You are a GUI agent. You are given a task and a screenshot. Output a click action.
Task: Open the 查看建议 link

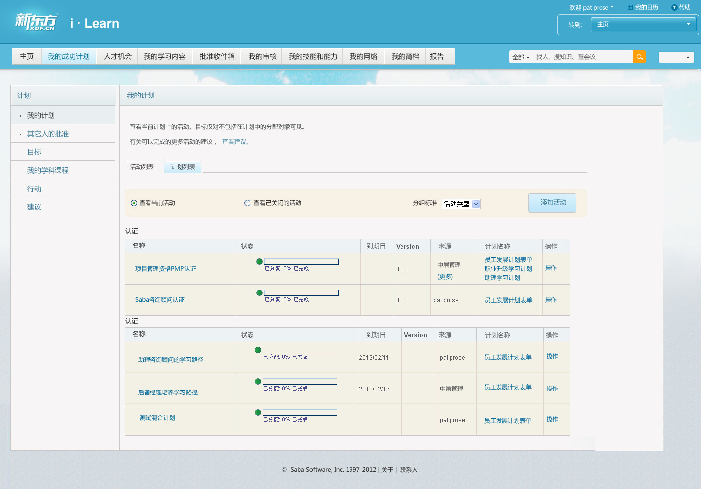pyautogui.click(x=234, y=142)
